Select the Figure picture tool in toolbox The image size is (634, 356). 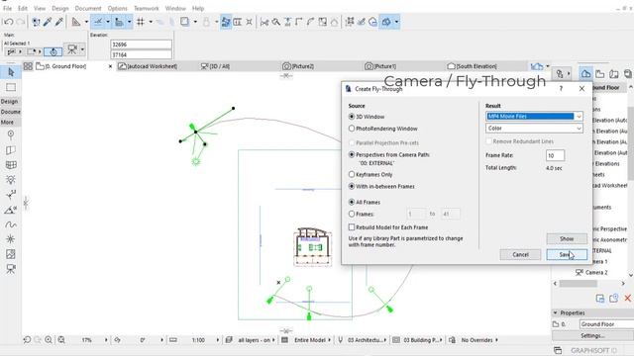pos(11,254)
